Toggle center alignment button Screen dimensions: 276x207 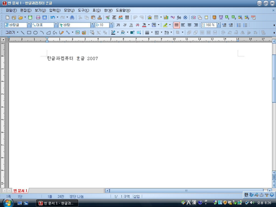pyautogui.click(x=189, y=25)
